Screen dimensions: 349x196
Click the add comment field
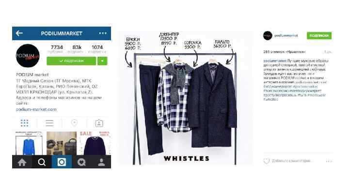pos(292,161)
